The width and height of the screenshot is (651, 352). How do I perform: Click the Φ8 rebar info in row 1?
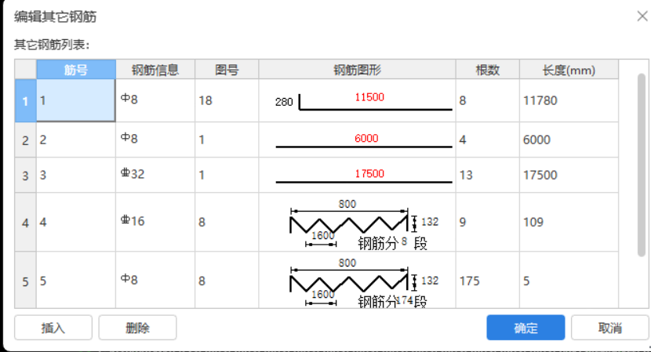[155, 100]
